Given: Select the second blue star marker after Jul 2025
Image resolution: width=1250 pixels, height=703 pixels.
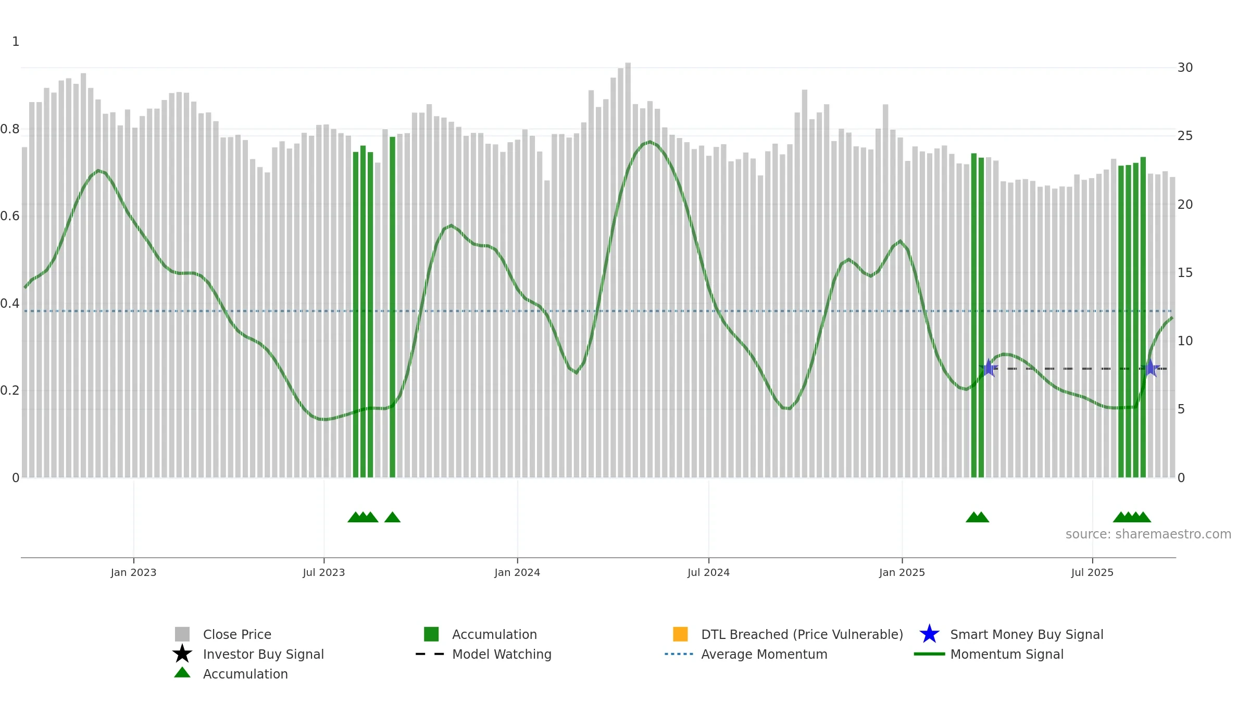Looking at the screenshot, I should click(1151, 368).
